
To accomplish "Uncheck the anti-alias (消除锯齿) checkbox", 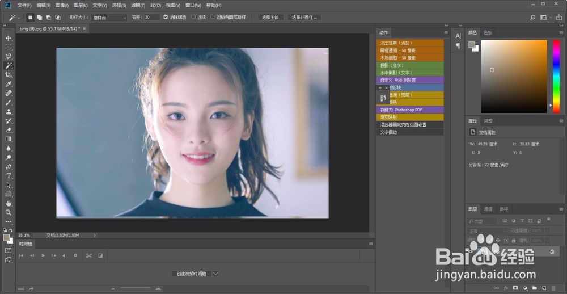I will point(166,17).
